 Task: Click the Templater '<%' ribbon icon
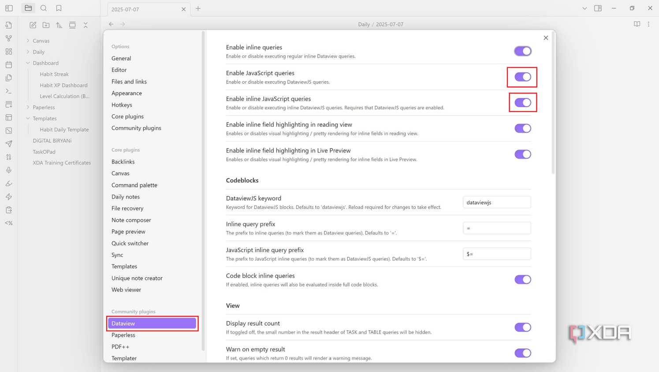pos(9,223)
